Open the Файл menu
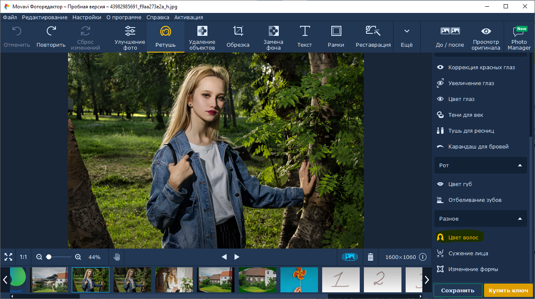Image resolution: width=535 pixels, height=299 pixels. point(10,17)
